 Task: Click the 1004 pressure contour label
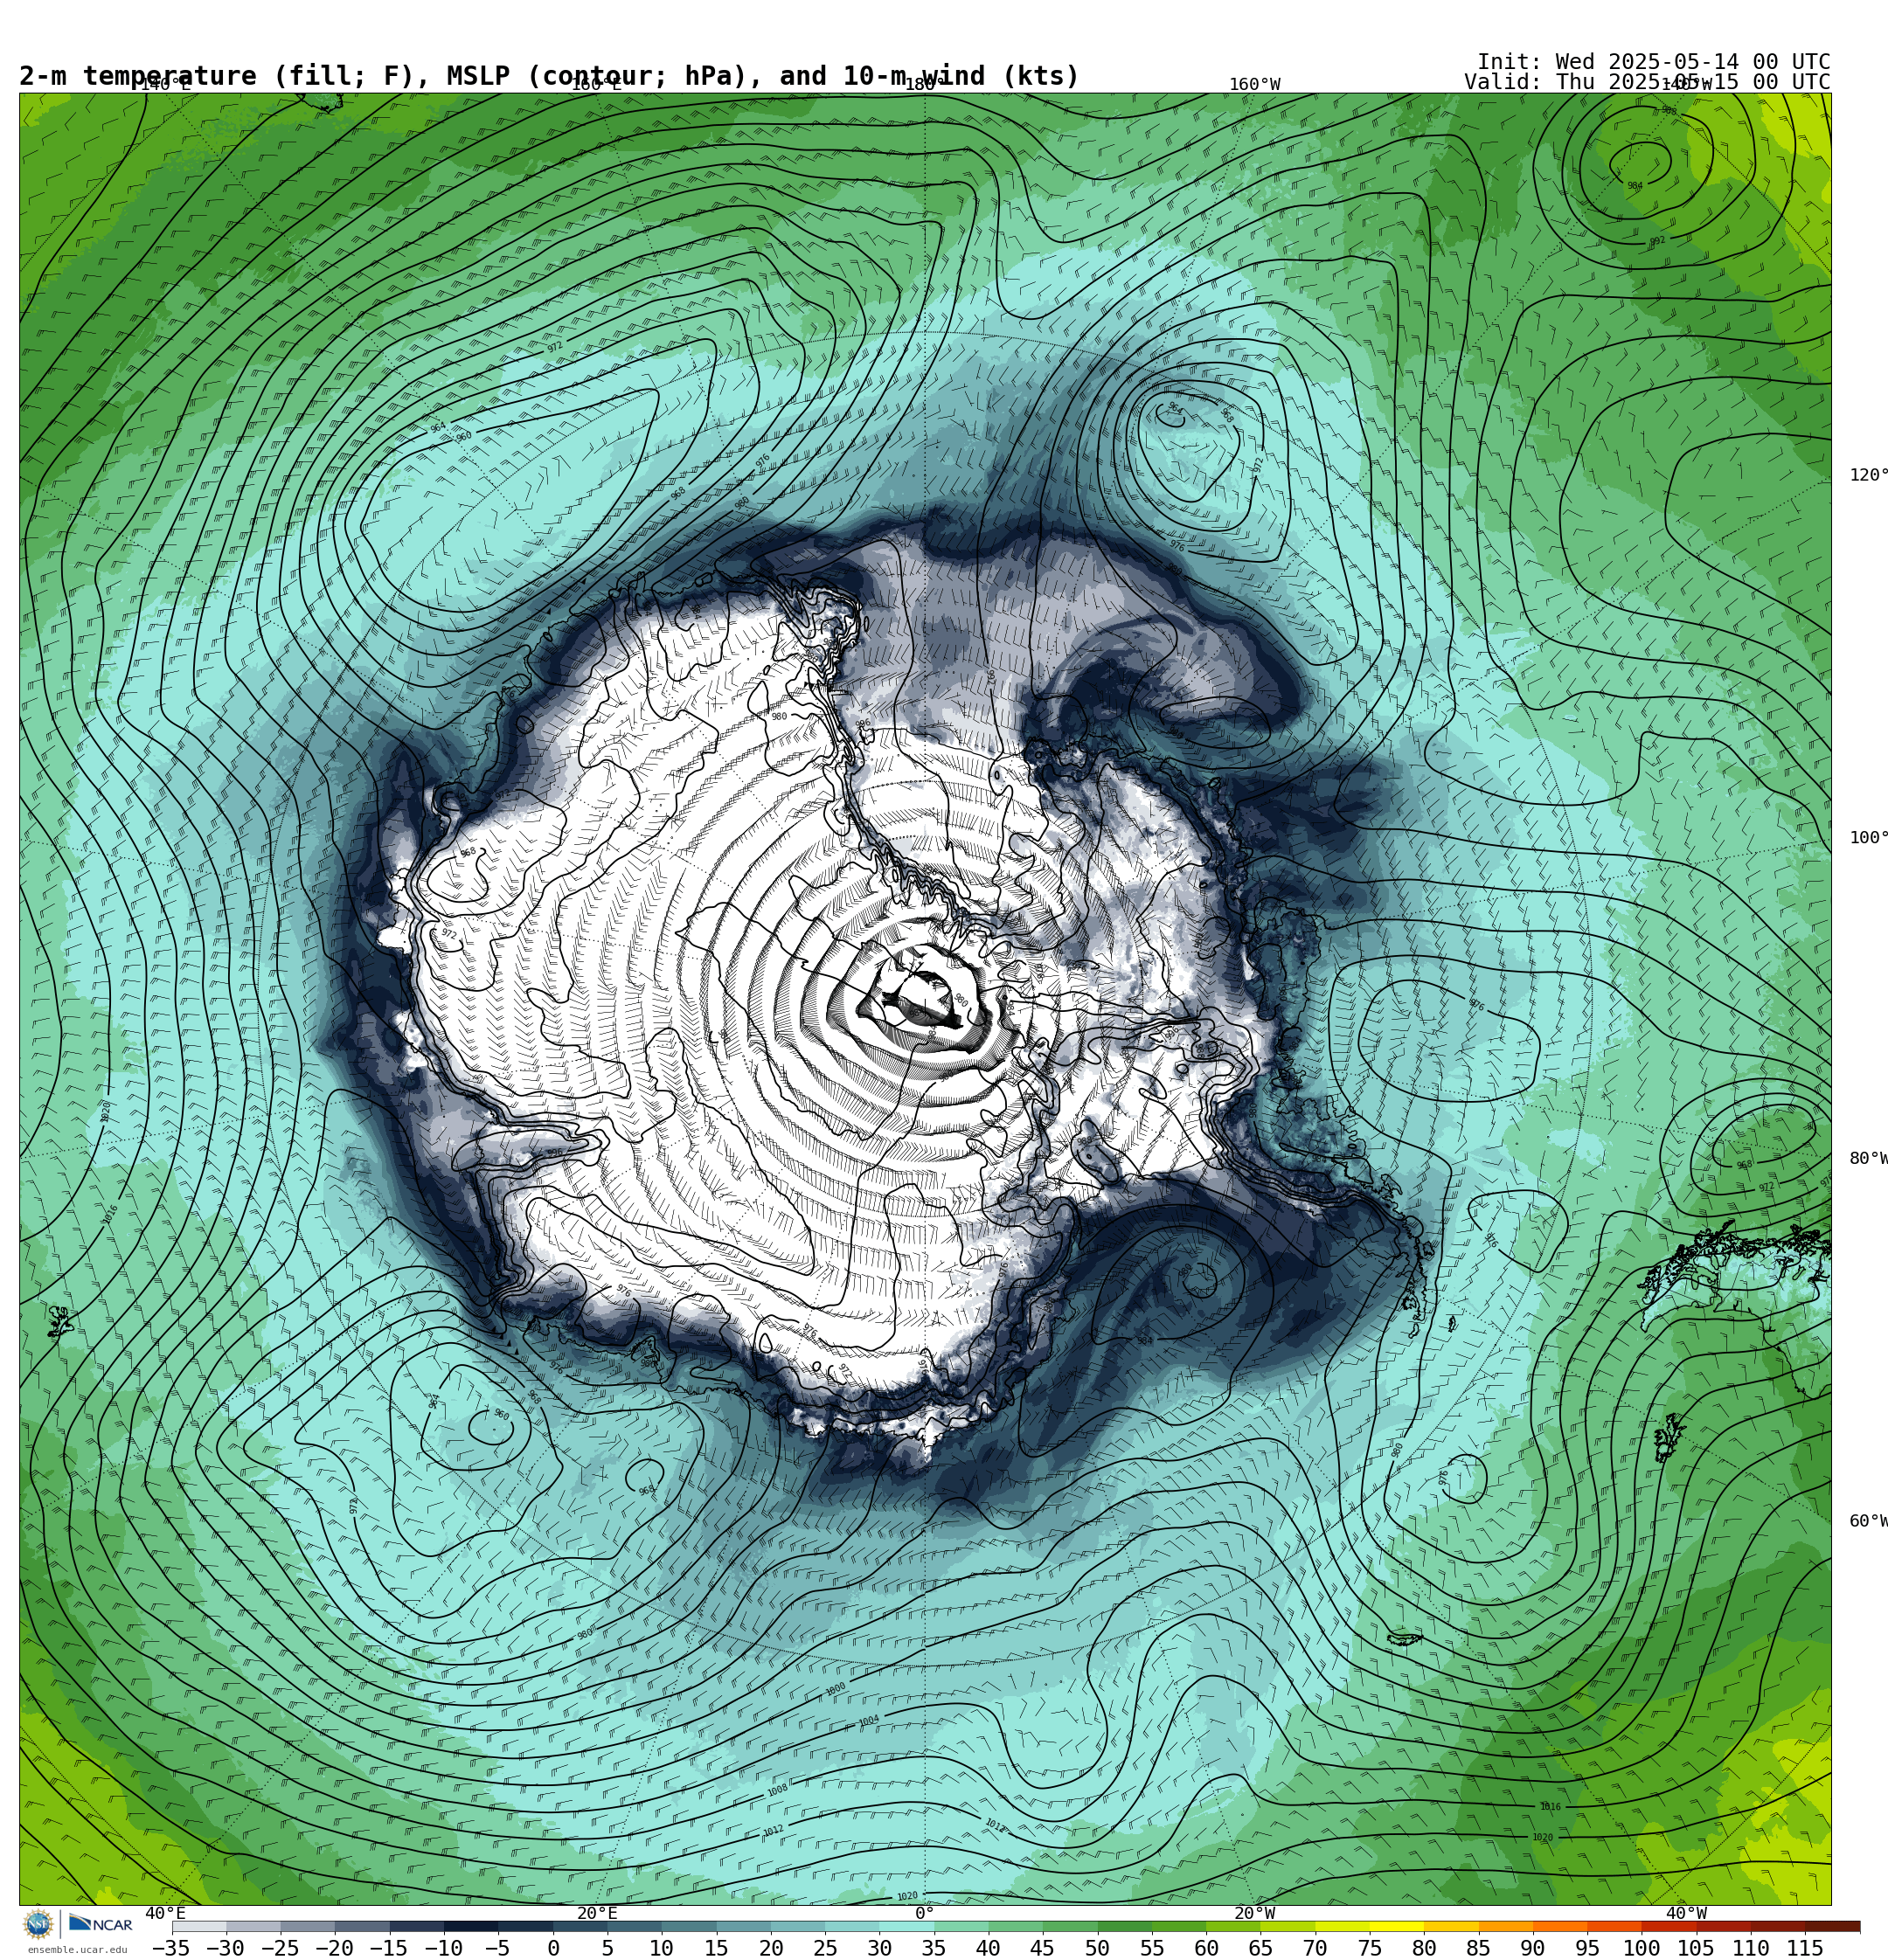[869, 1721]
